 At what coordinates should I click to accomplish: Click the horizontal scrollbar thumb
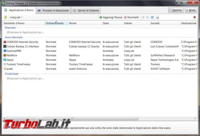tap(72, 119)
